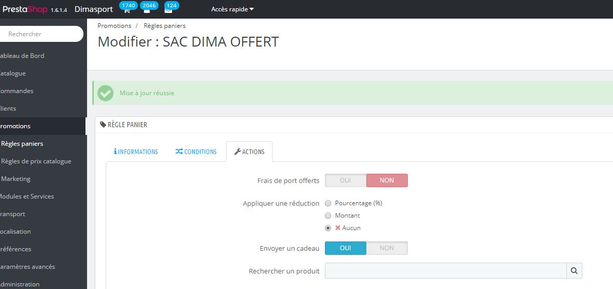Screen dimensions: 613x289
Task: Set Frais de port offerts to NON
Action: 387,180
